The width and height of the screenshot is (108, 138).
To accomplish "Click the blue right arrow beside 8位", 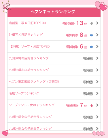I will (x=92, y=35).
